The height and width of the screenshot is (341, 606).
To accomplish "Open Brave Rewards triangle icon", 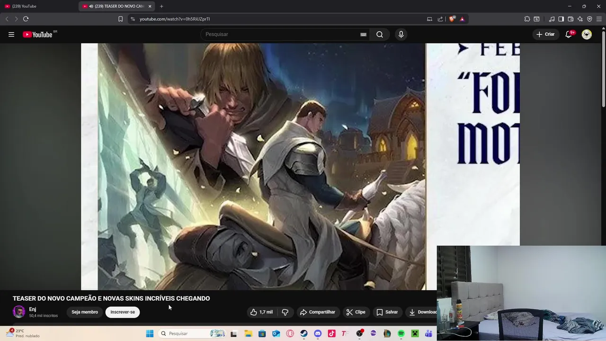I will pyautogui.click(x=462, y=19).
